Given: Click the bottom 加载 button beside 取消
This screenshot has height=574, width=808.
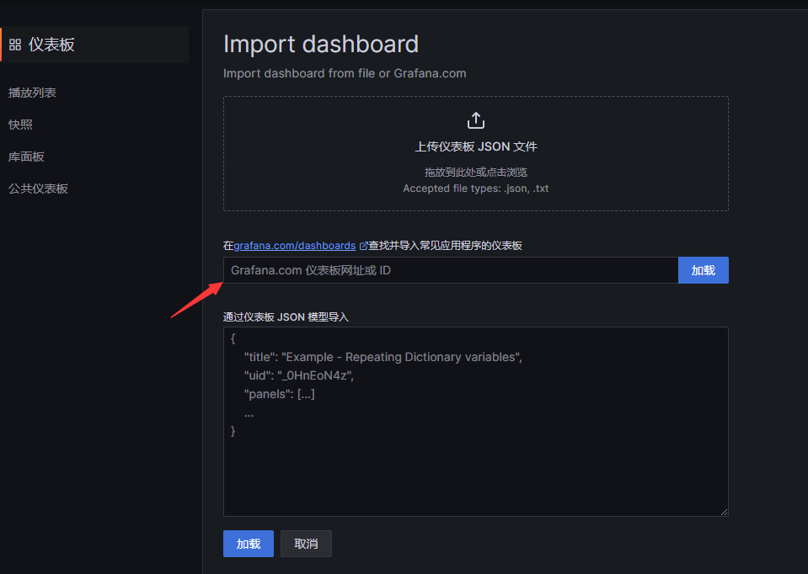Looking at the screenshot, I should pos(249,544).
